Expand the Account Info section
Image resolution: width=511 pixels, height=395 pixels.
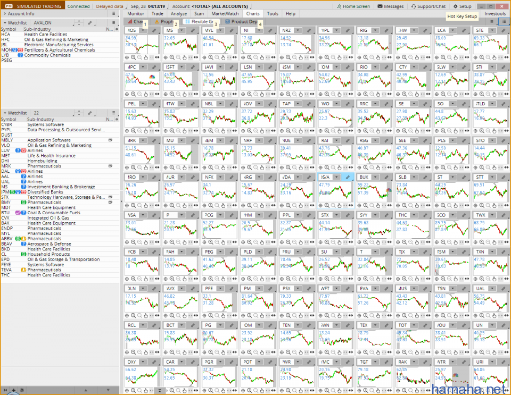click(5, 14)
